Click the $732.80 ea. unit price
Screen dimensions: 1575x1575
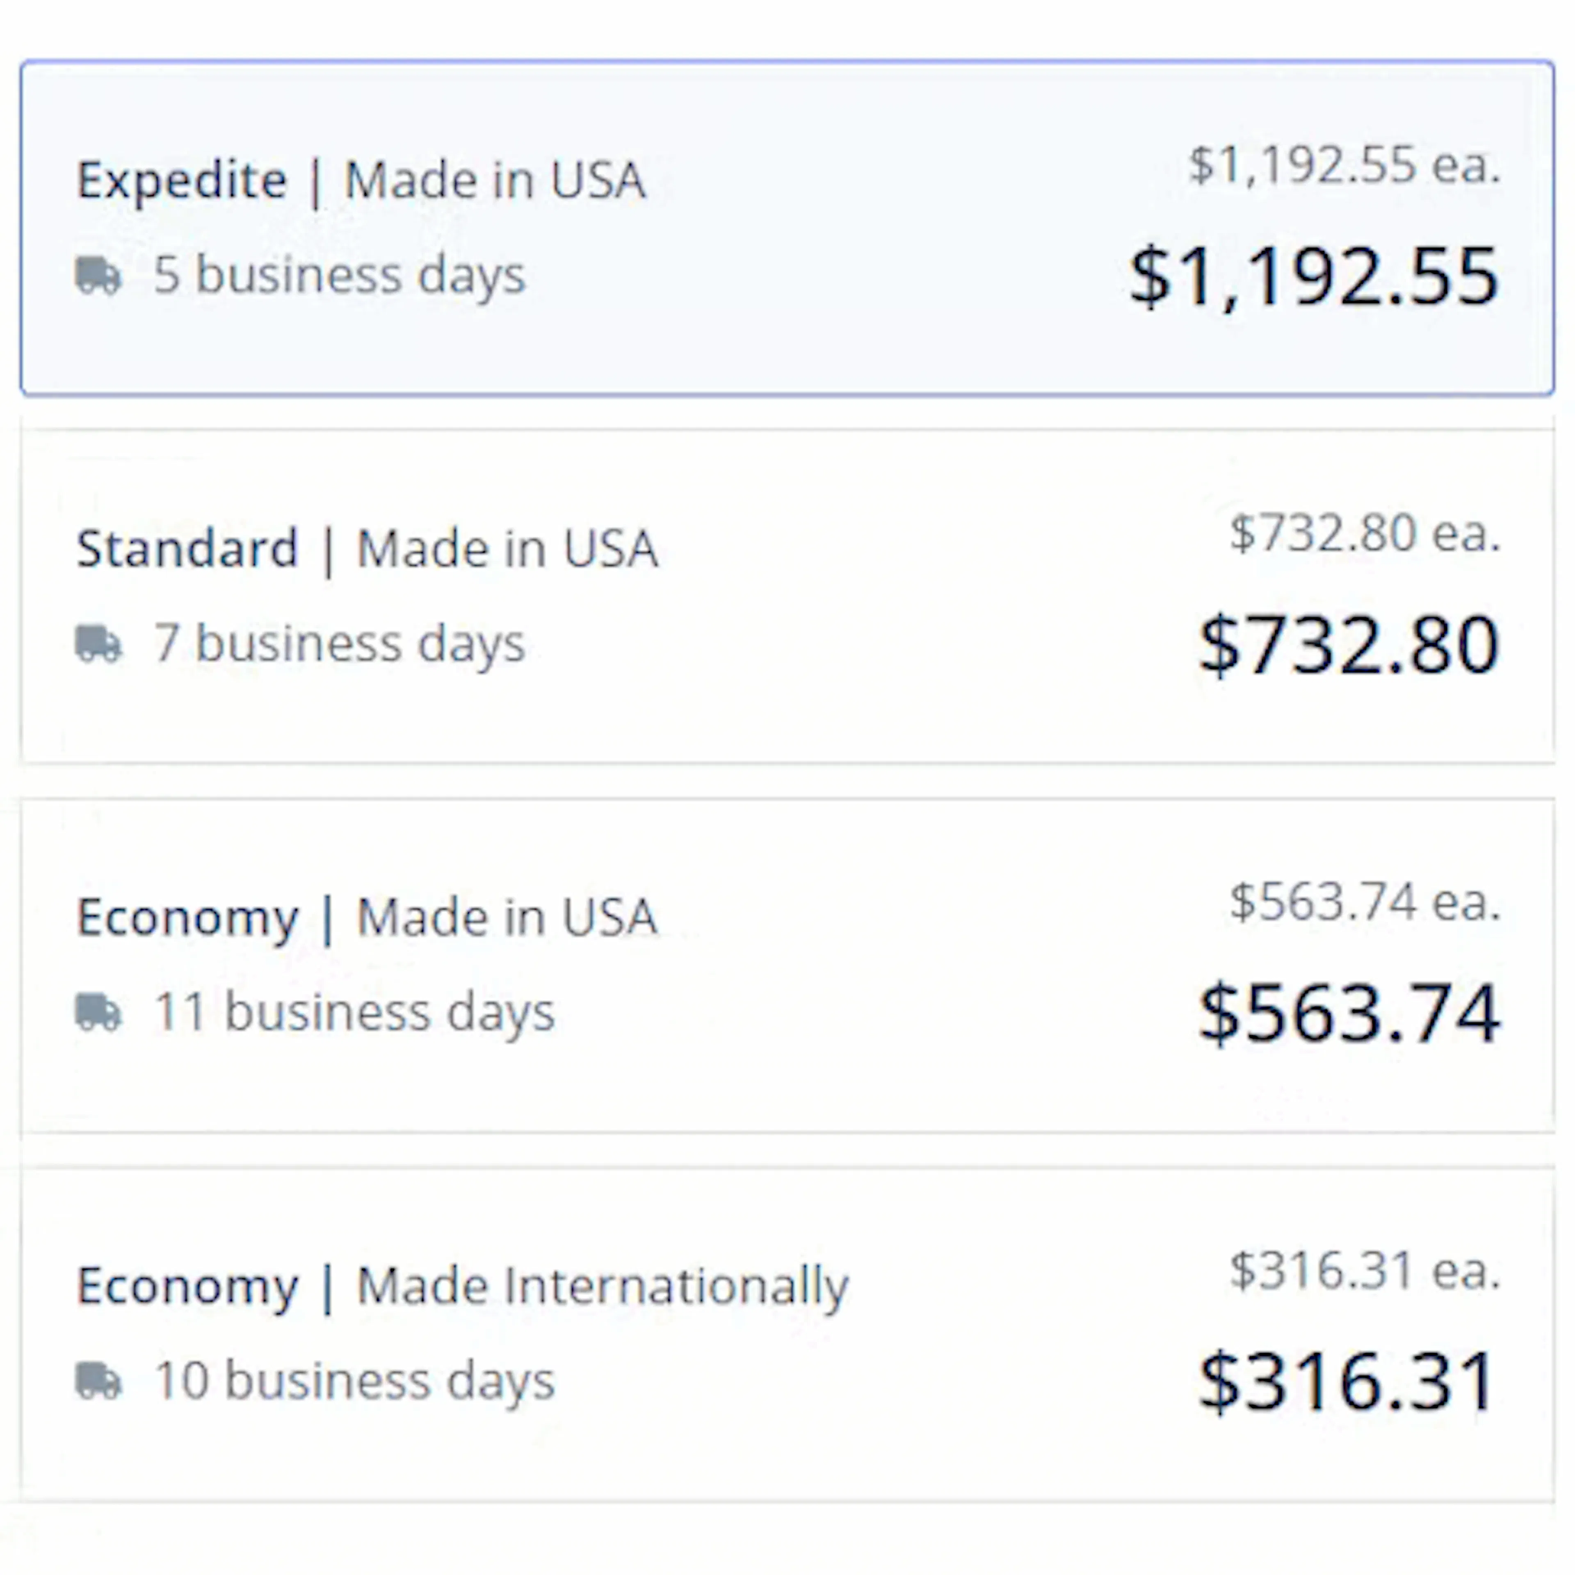(x=1365, y=533)
